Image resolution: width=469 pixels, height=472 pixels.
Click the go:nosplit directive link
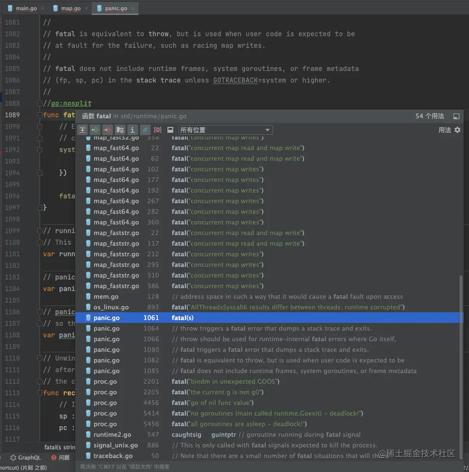[x=71, y=103]
